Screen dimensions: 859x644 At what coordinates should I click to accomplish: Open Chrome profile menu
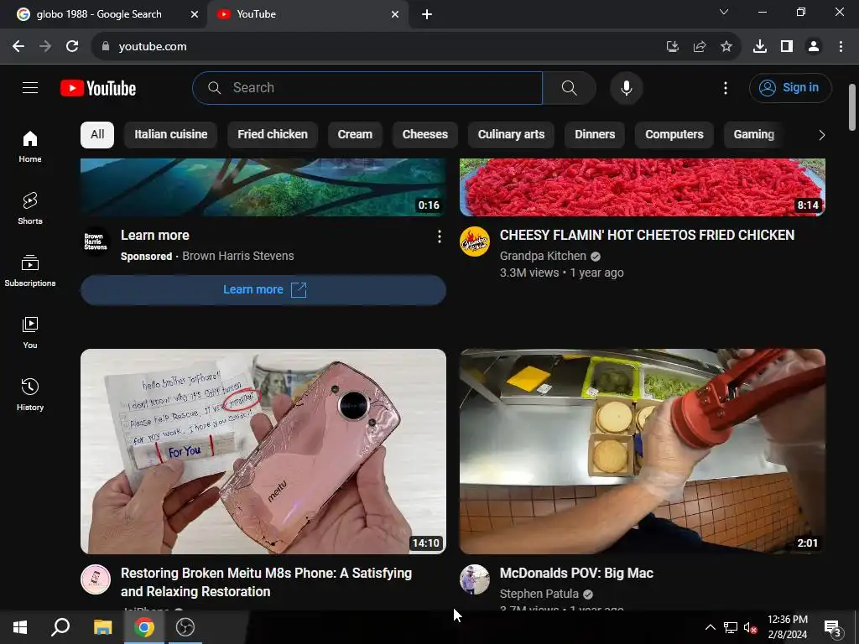click(814, 47)
